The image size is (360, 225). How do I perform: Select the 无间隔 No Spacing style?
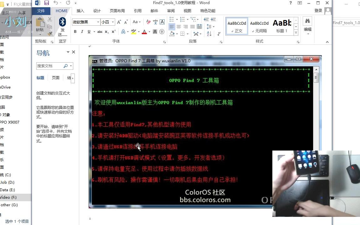tap(259, 26)
